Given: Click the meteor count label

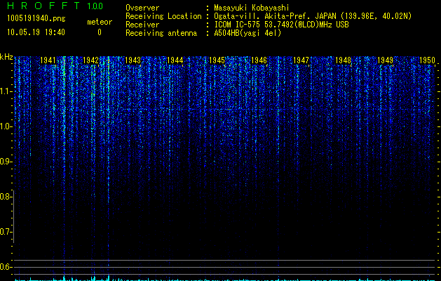Looking at the screenshot, I should pos(100,22).
